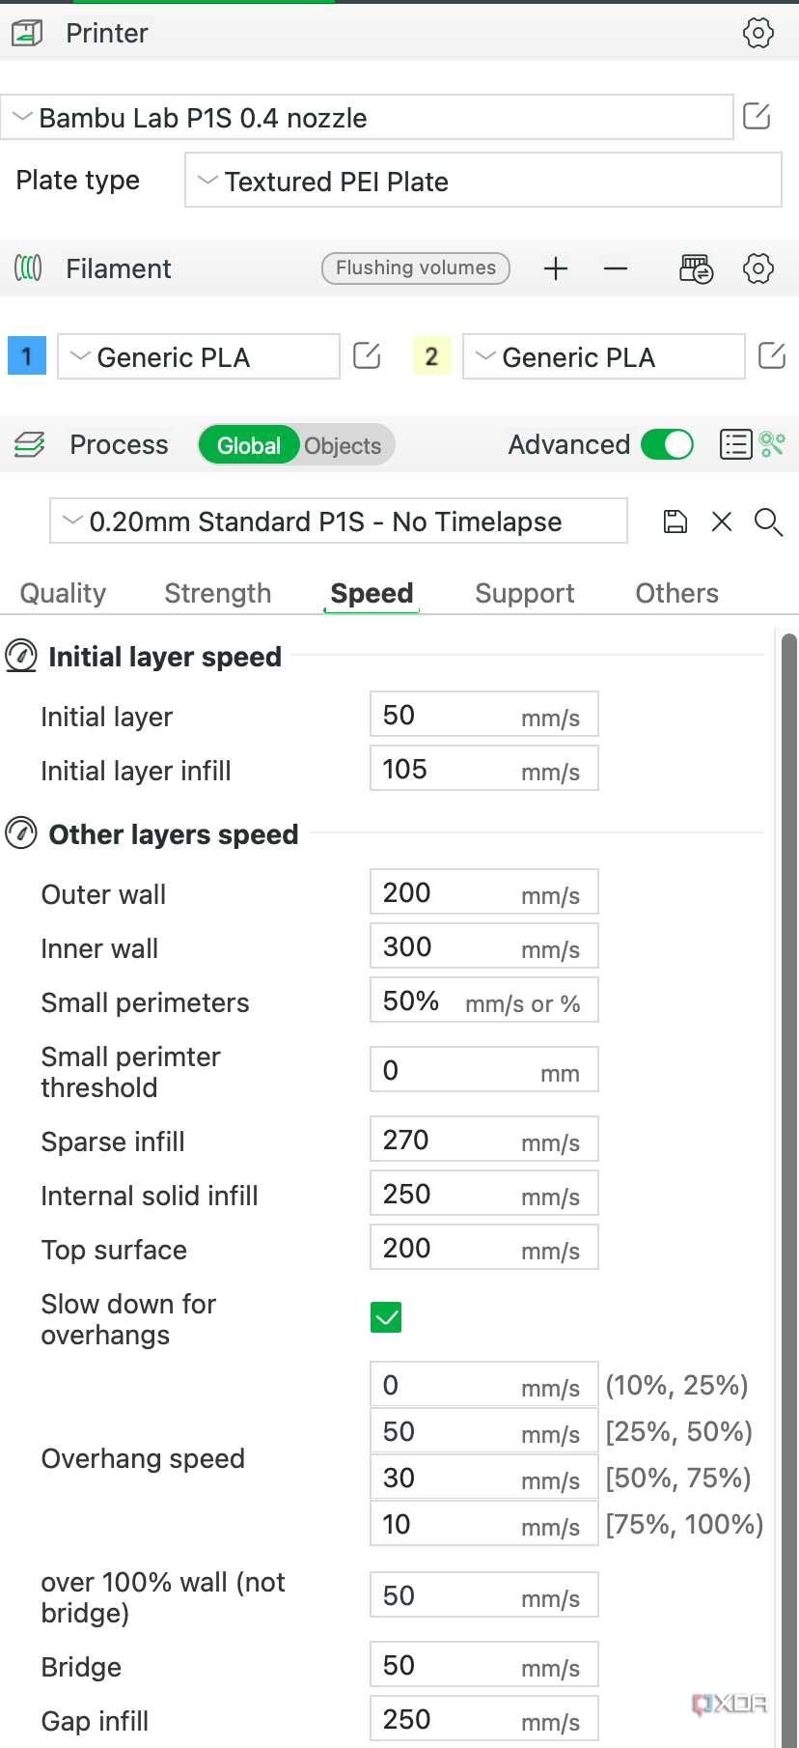Click the Plate type label
The width and height of the screenshot is (799, 1748).
[x=78, y=181]
